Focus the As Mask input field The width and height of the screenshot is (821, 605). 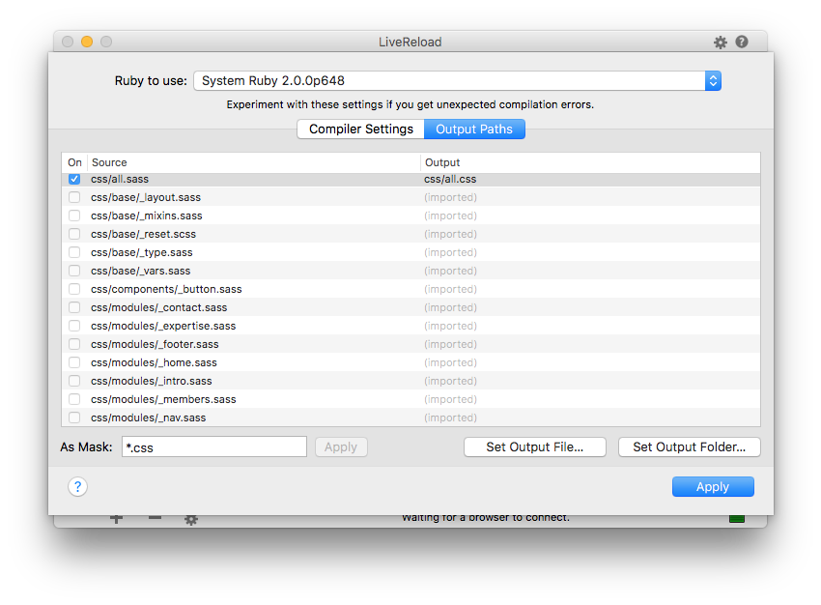click(x=214, y=447)
